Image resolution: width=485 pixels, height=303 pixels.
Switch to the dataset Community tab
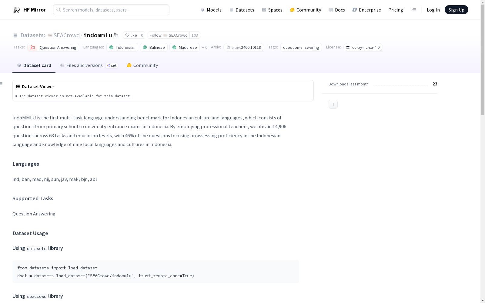pyautogui.click(x=142, y=65)
